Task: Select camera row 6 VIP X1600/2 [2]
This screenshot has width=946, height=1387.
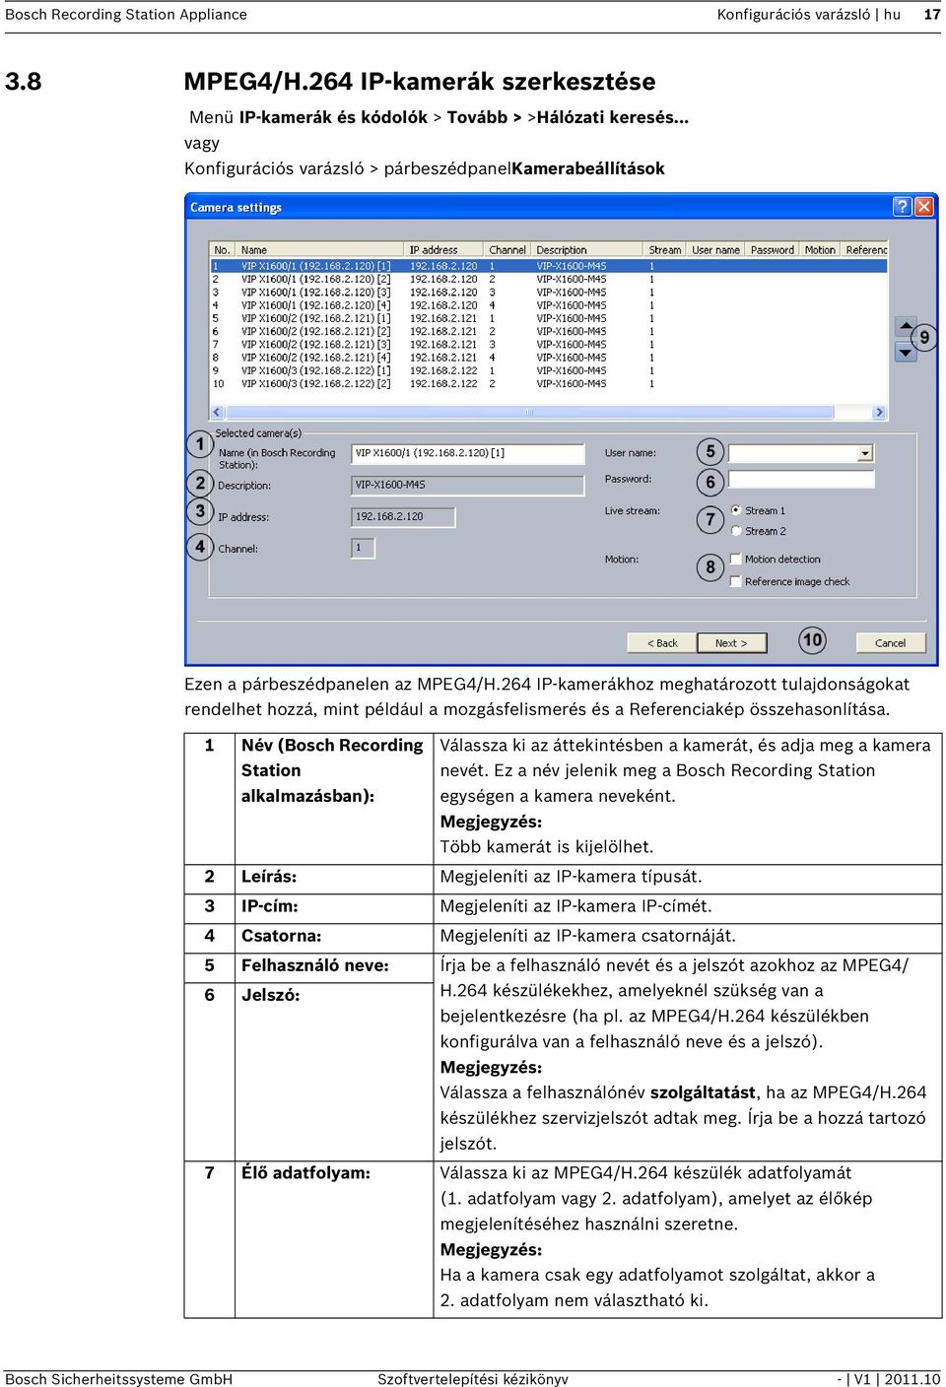Action: tap(549, 331)
